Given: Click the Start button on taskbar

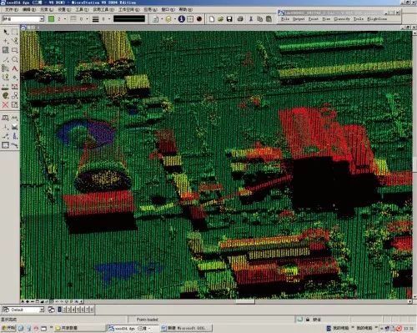Looking at the screenshot, I should pos(8,328).
